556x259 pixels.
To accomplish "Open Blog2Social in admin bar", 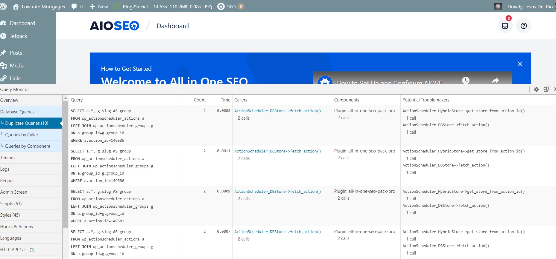I will point(131,7).
